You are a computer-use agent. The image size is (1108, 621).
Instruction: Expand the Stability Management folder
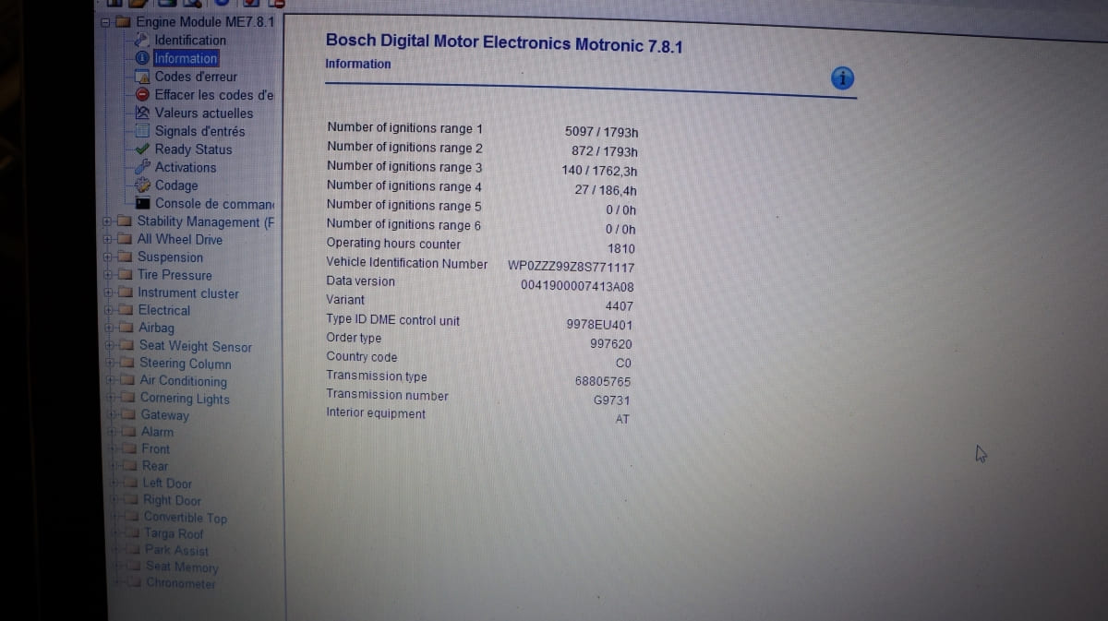109,221
